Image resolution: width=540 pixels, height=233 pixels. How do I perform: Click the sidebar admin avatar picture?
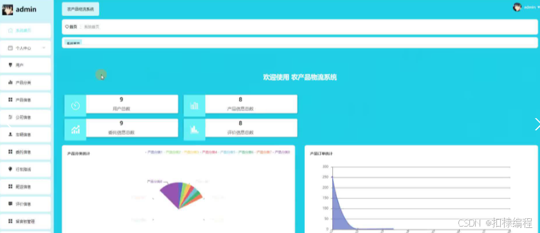coord(7,10)
